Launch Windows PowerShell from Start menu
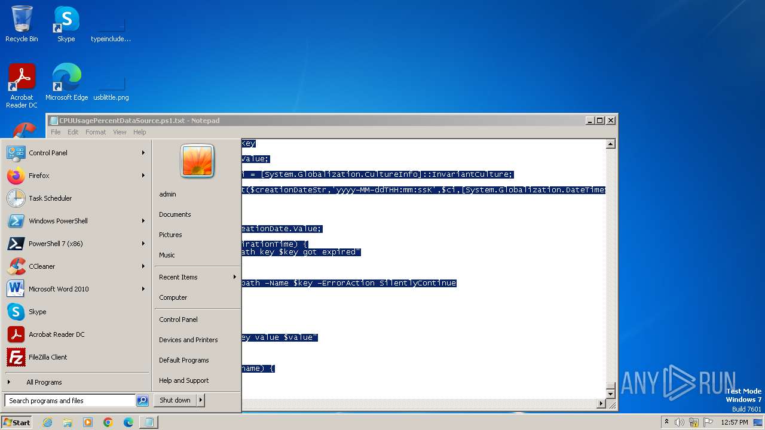 76,221
